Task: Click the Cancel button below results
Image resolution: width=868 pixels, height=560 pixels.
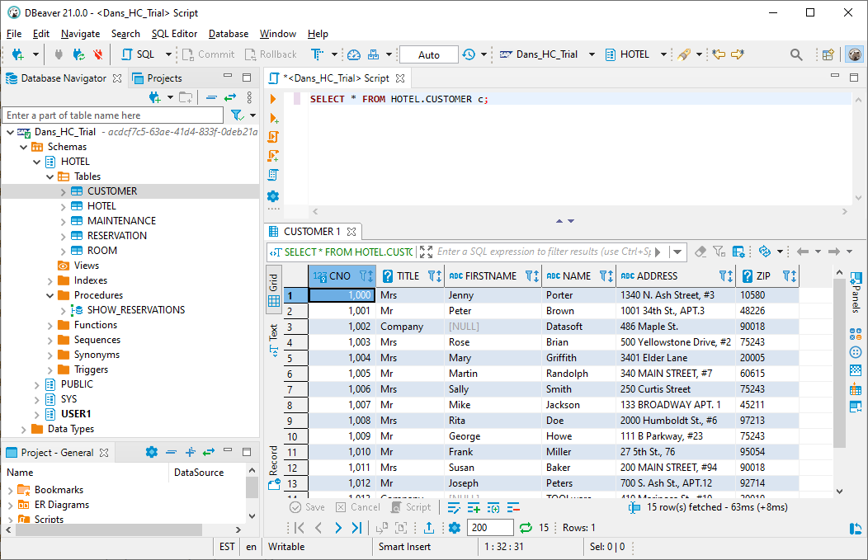Action: tap(358, 507)
